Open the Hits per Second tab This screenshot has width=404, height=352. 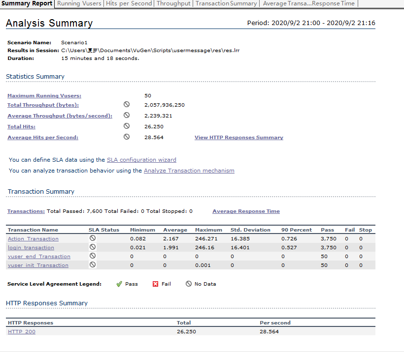[x=129, y=3]
